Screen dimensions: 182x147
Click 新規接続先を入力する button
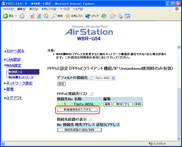click(x=77, y=110)
